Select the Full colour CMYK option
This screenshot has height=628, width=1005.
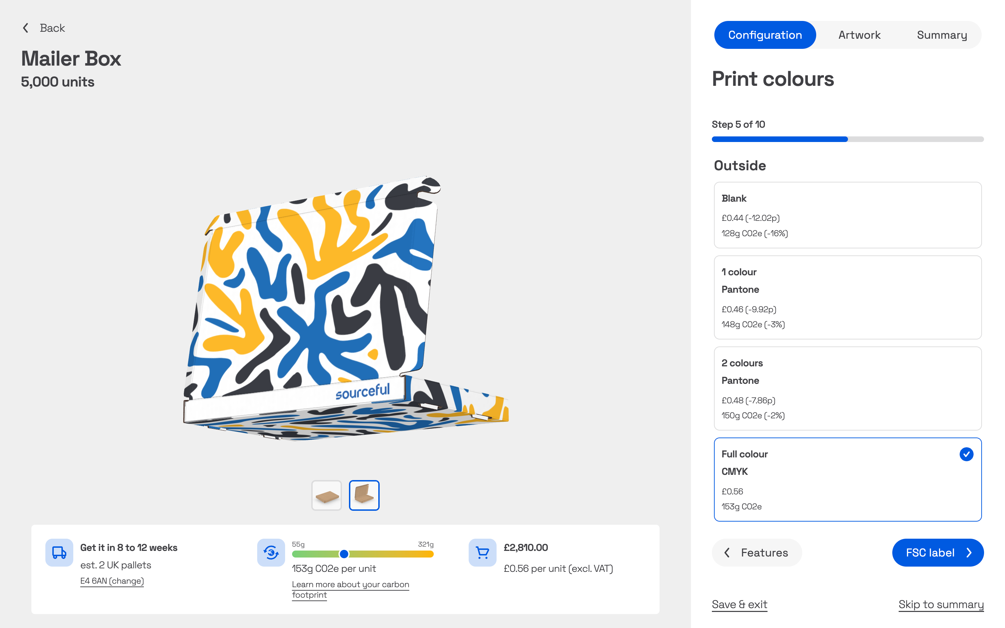tap(847, 479)
